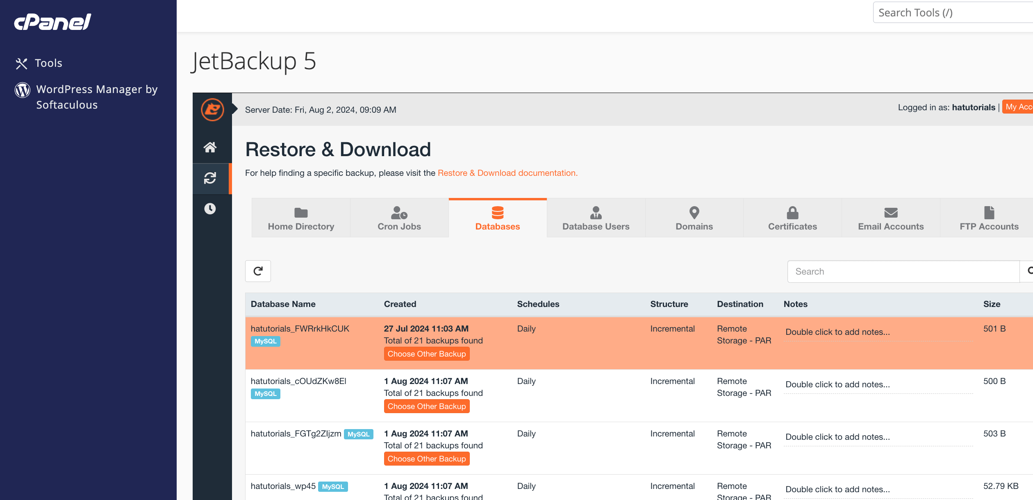Image resolution: width=1033 pixels, height=500 pixels.
Task: Click notes field for hatutorials_cOUdZKw8El row
Action: pyautogui.click(x=878, y=384)
